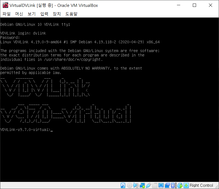Click the hard disk activity icon

pyautogui.click(x=123, y=185)
